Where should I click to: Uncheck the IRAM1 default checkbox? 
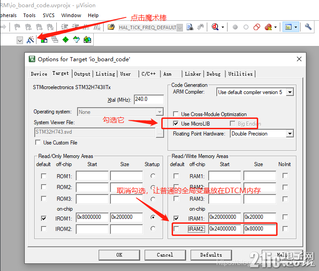[x=176, y=218]
